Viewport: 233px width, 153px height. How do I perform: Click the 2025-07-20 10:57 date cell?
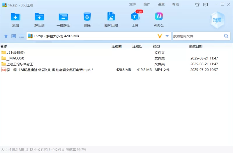point(204,70)
